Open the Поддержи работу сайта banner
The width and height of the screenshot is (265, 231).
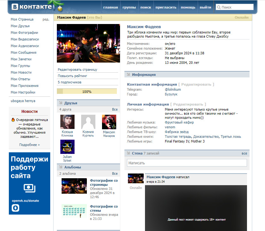point(29,183)
